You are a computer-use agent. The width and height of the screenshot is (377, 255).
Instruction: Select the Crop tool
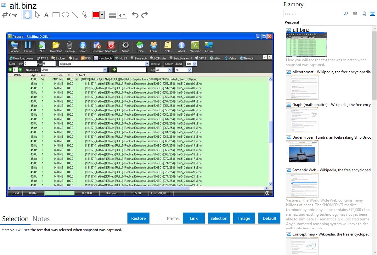coord(10,14)
